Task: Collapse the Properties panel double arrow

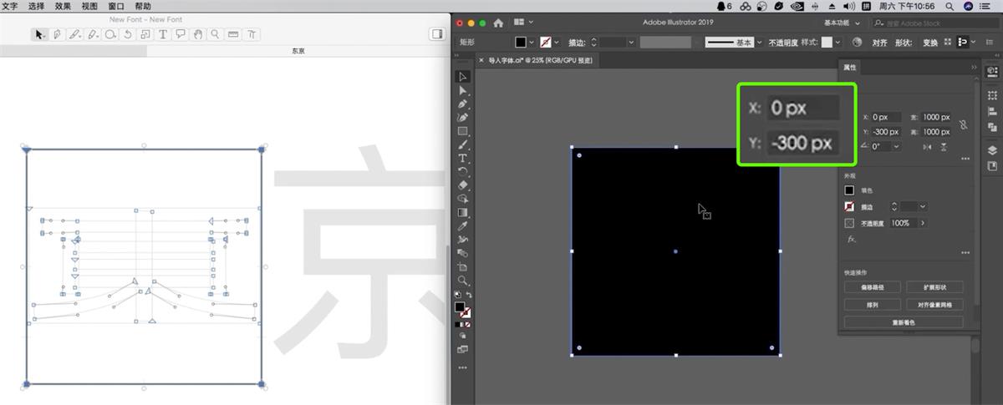Action: pyautogui.click(x=974, y=67)
